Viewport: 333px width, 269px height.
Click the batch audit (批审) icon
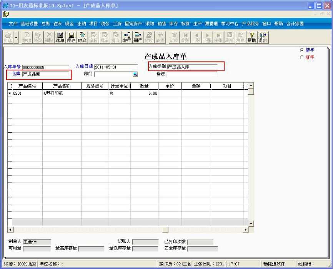(x=104, y=37)
